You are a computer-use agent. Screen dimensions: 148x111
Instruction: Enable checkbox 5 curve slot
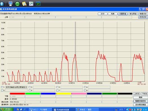coord(2,90)
